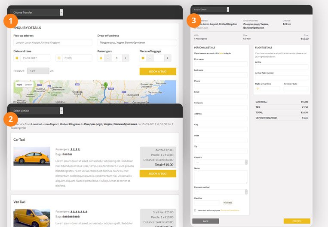Click the calendar icon beside the date
This screenshot has width=328, height=227.
17,58
